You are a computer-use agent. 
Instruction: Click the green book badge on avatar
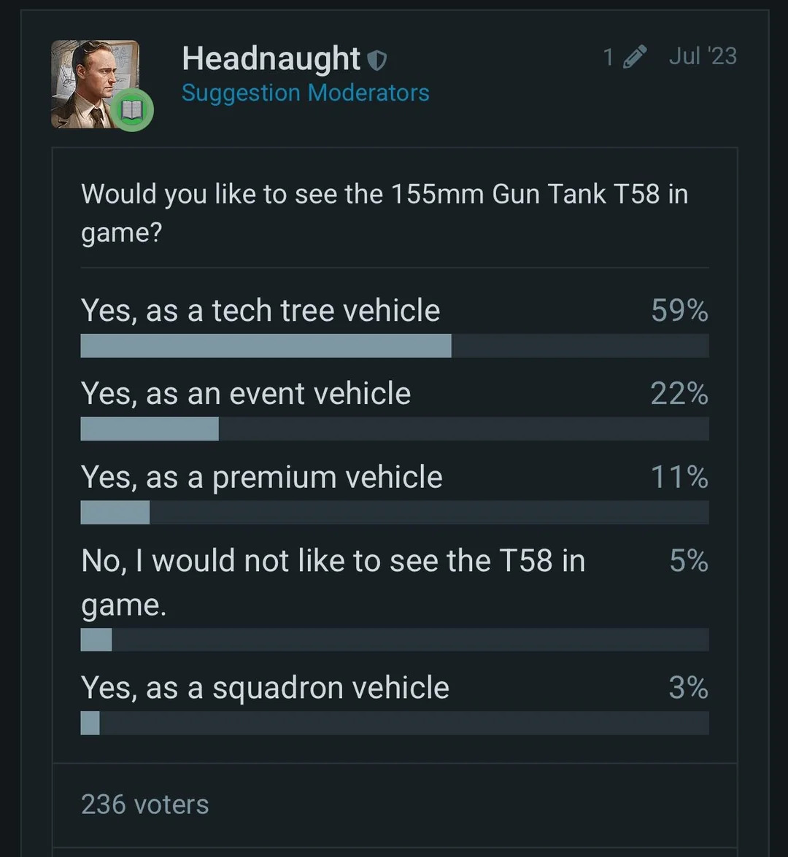click(132, 110)
